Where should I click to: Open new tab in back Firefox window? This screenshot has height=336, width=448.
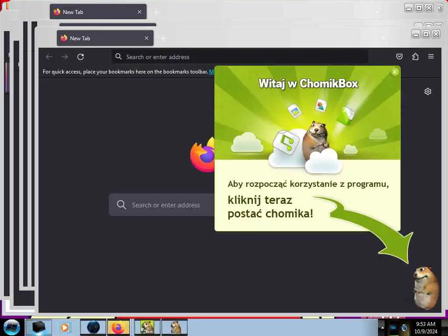[x=156, y=12]
